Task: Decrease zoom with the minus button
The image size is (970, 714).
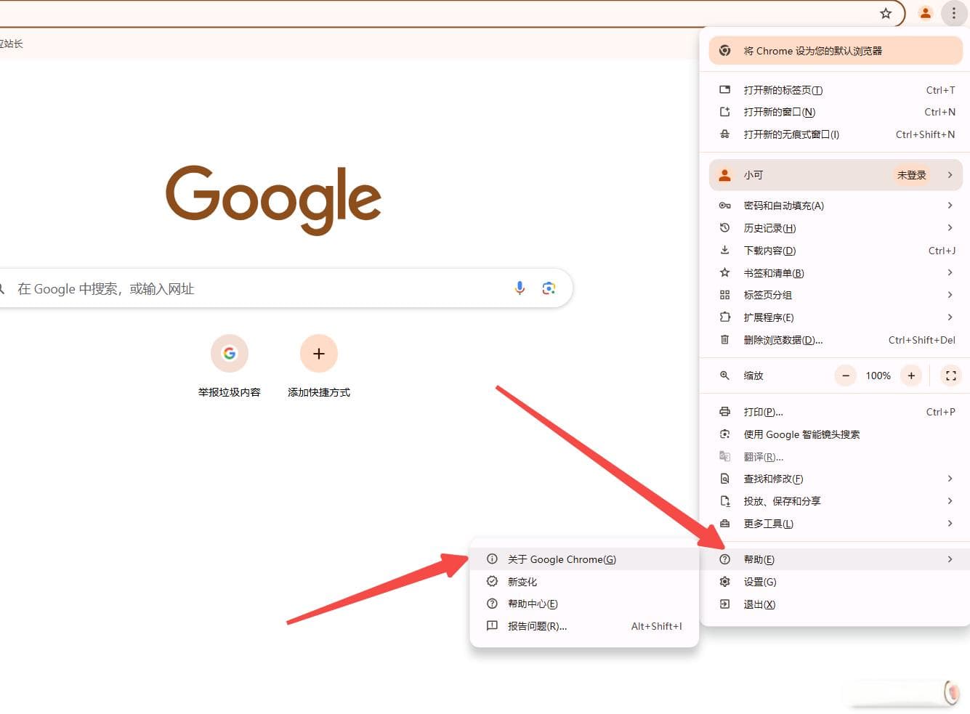Action: [x=845, y=376]
